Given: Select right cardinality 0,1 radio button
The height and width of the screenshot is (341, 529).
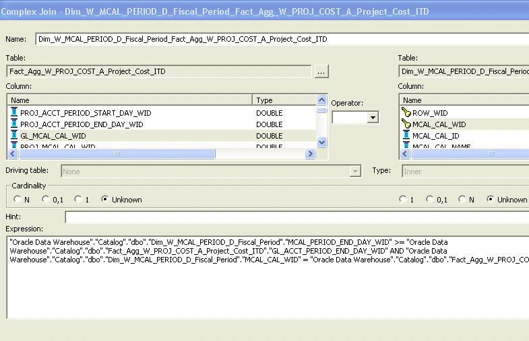Looking at the screenshot, I should (x=429, y=199).
